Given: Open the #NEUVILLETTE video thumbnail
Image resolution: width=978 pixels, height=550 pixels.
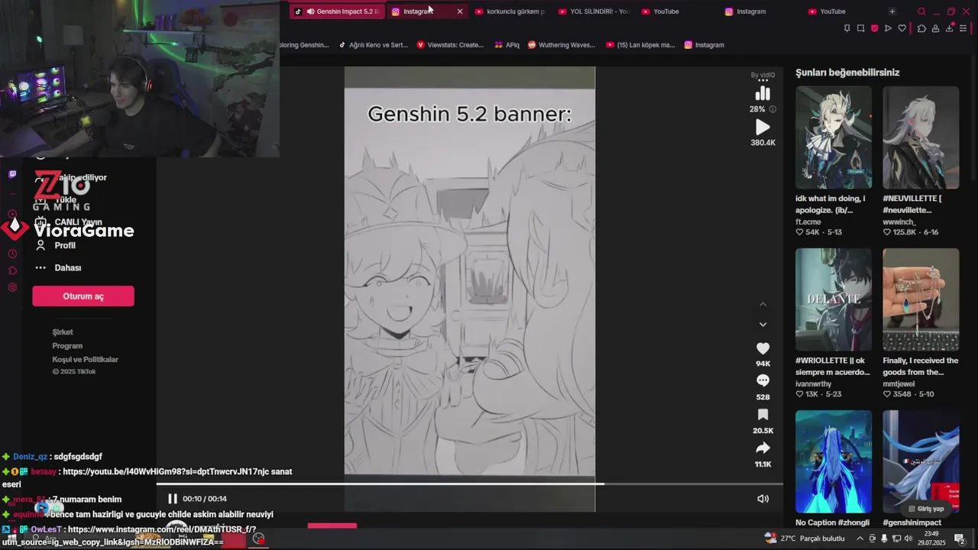Looking at the screenshot, I should (x=921, y=137).
